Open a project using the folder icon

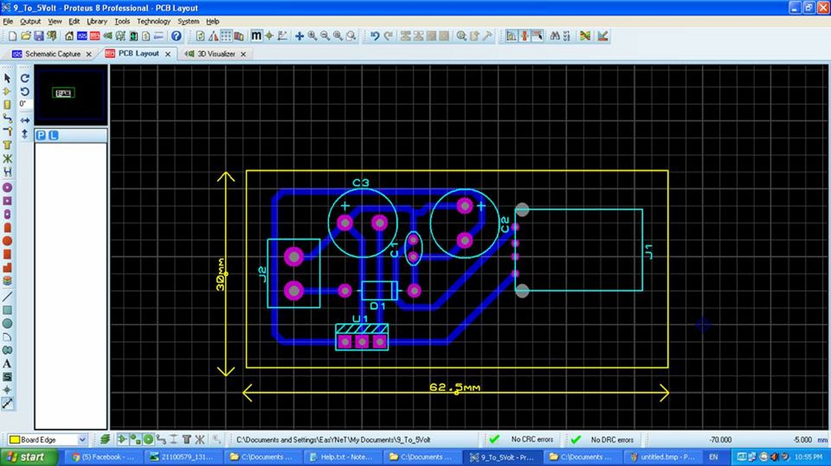pyautogui.click(x=26, y=36)
